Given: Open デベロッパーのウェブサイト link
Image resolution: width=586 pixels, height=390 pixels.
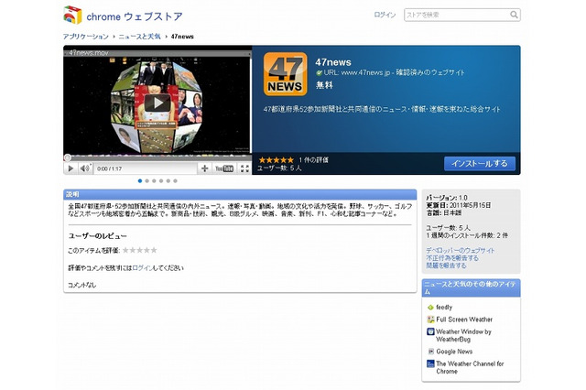Looking at the screenshot, I should 460,250.
